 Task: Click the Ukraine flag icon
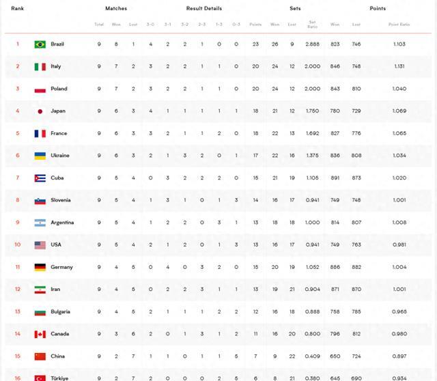[40, 156]
